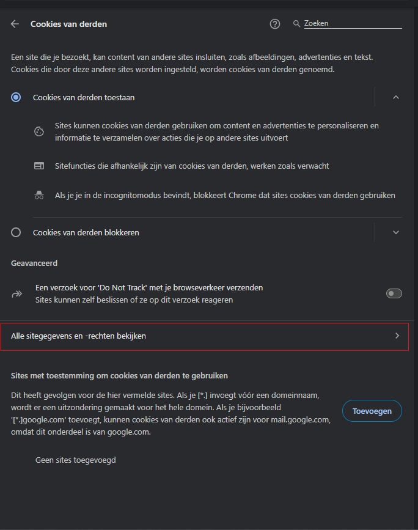Screen dimensions: 418x530
Task: Click the Do Not Track forward-arrows icon
Action: tap(17, 293)
